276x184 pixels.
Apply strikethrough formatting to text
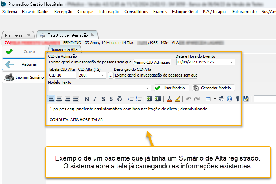pos(111,99)
